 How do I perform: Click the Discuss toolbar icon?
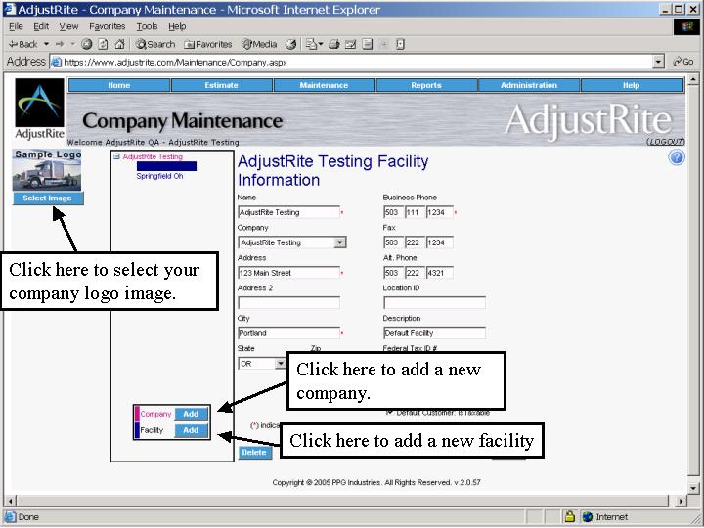tap(368, 44)
